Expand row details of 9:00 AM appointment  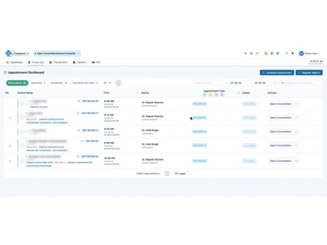[x=10, y=146]
